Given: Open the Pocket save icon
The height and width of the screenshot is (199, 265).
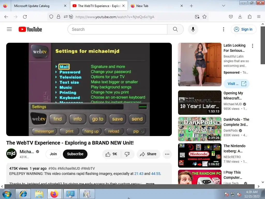Looking at the screenshot, I should 231,17.
